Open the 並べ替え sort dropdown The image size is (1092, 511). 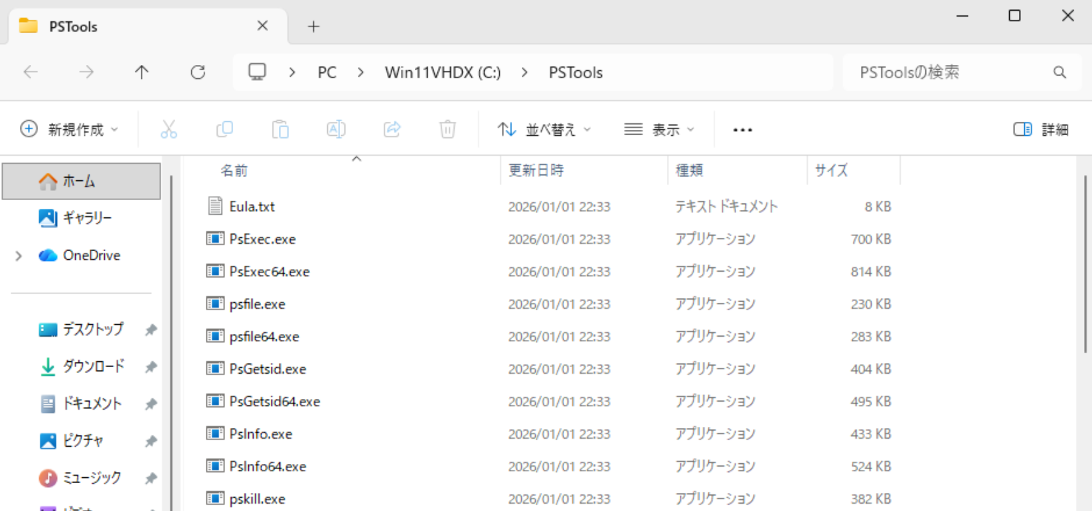[x=544, y=129]
